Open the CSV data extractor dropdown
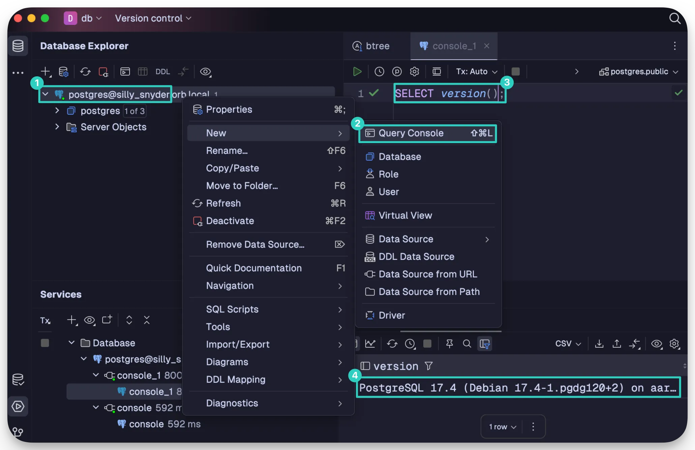 click(568, 344)
